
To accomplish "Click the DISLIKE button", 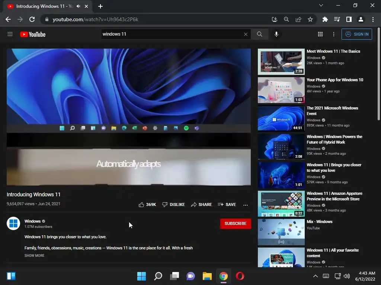I will click(173, 204).
